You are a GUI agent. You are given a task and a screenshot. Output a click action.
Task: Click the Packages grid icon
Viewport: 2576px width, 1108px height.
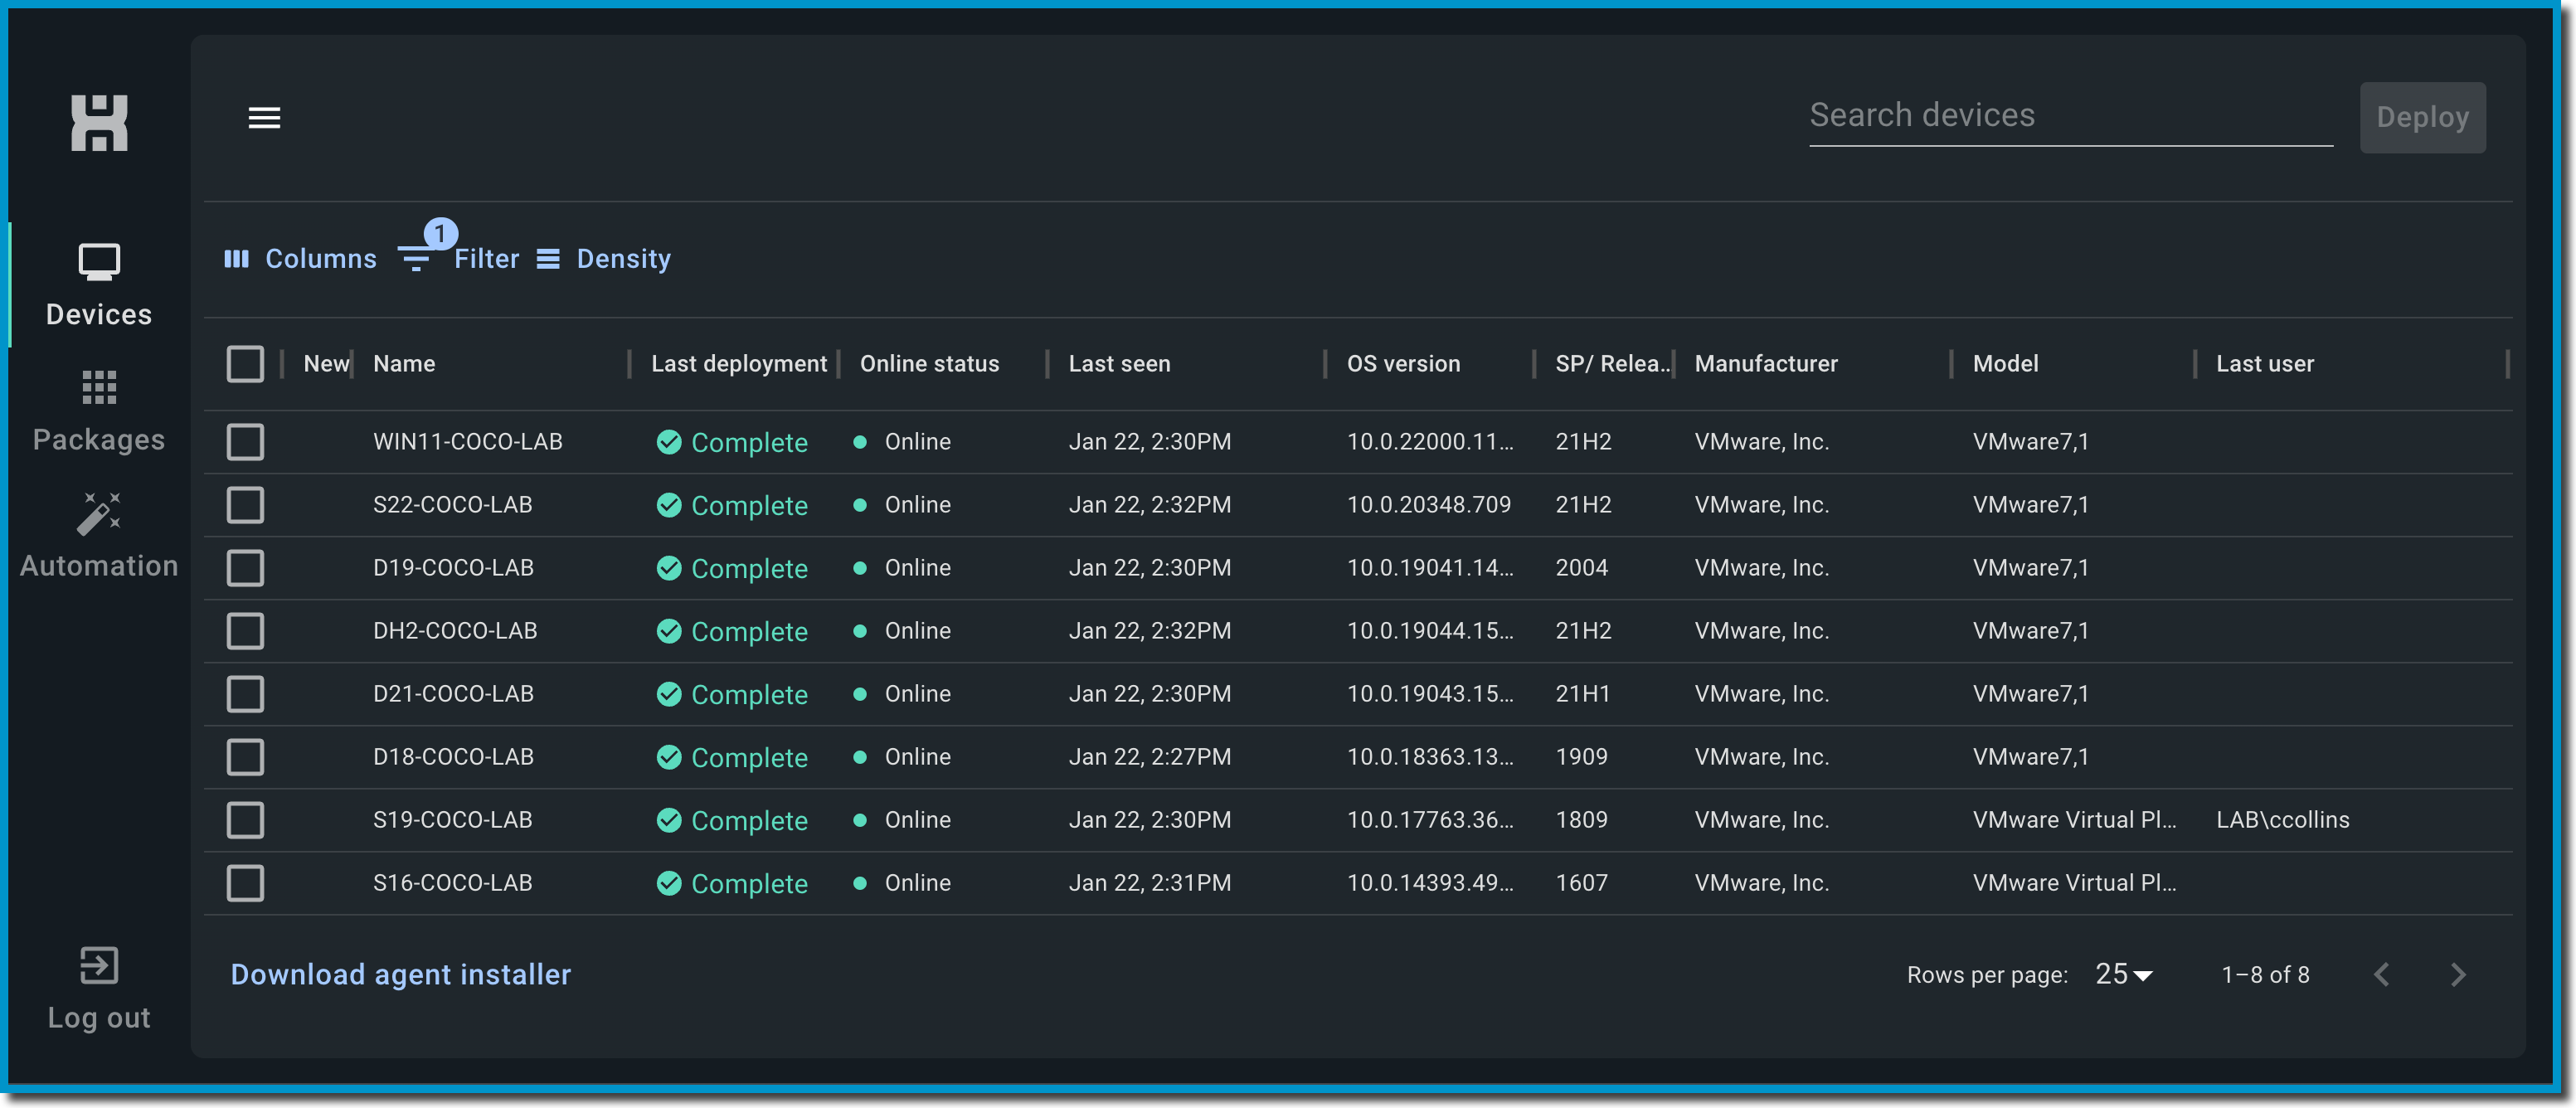tap(99, 387)
